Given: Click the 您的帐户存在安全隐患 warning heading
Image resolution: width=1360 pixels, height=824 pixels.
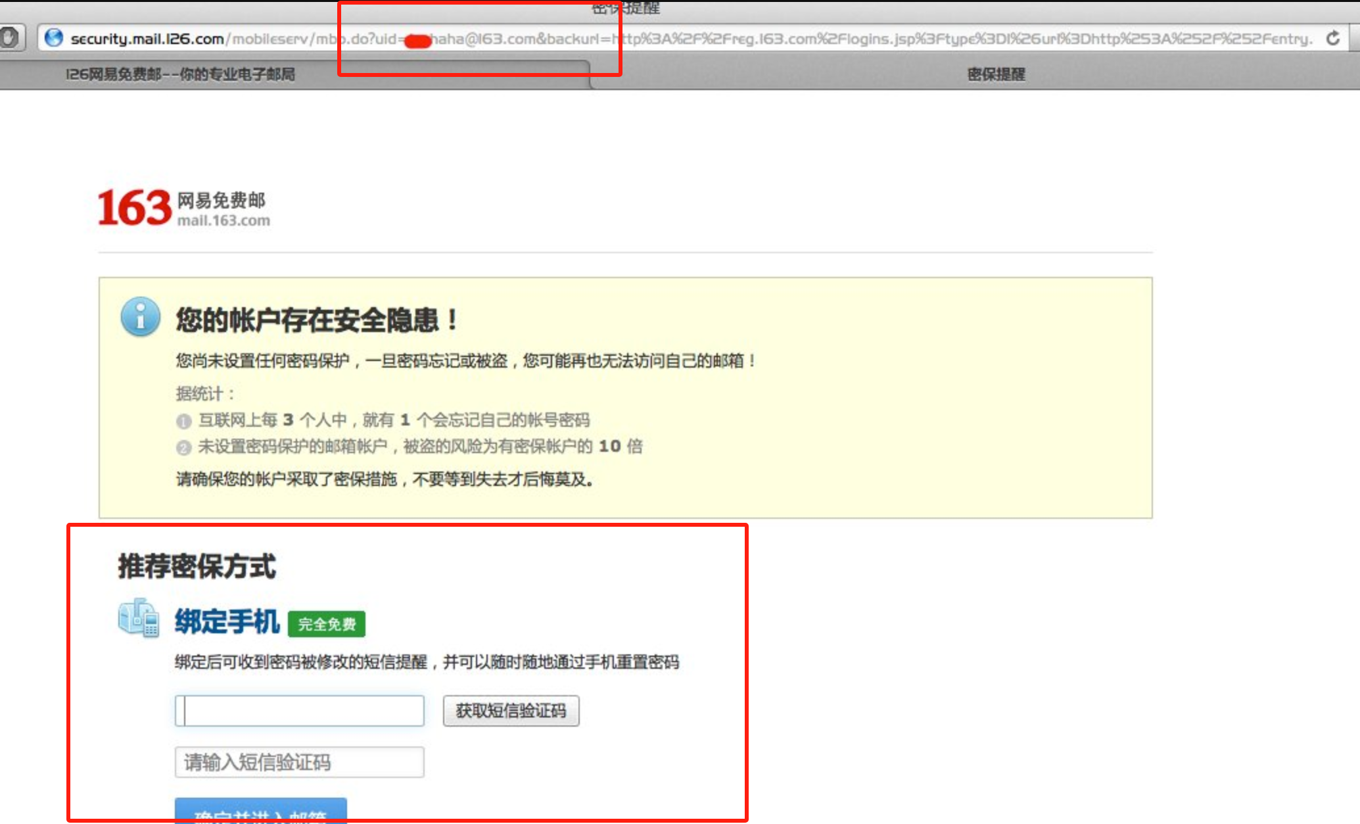Looking at the screenshot, I should (316, 320).
